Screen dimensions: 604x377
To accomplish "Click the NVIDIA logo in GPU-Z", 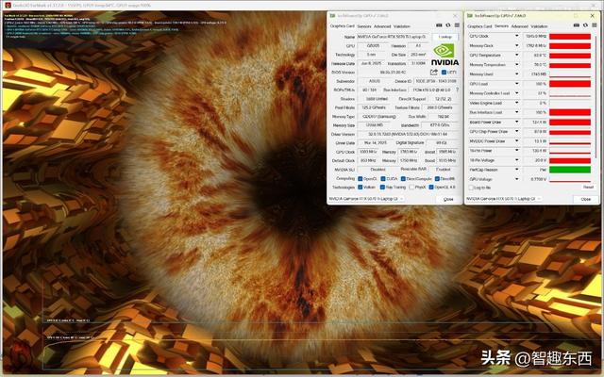I will pyautogui.click(x=445, y=55).
